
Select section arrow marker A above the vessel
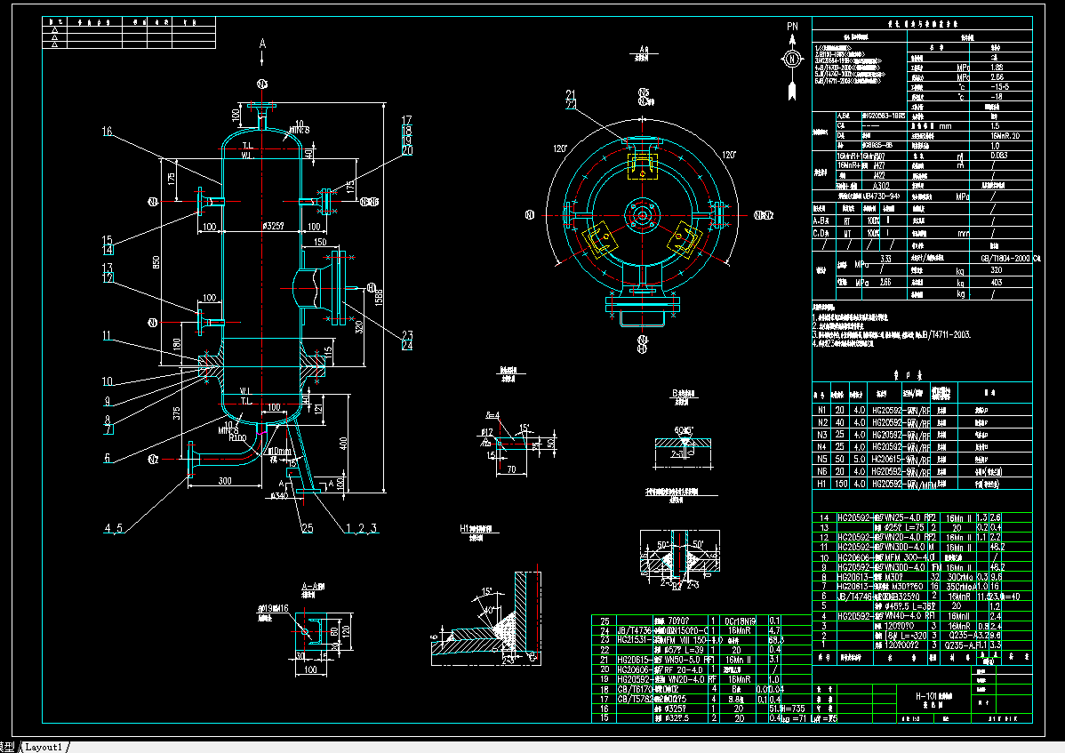click(x=262, y=44)
